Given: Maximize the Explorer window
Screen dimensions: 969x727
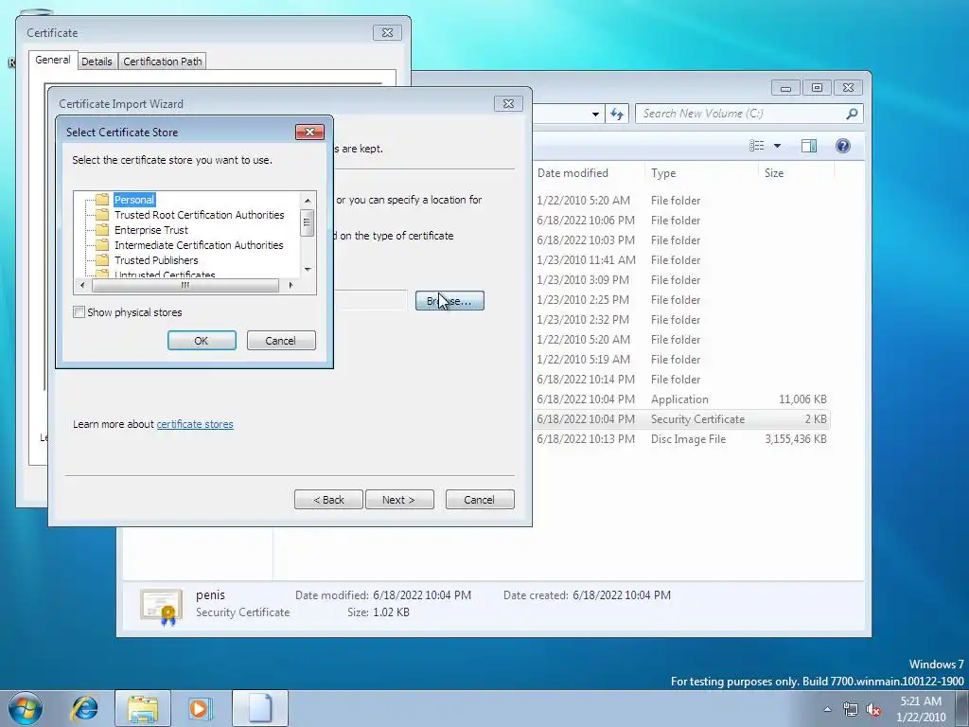Looking at the screenshot, I should coord(817,88).
